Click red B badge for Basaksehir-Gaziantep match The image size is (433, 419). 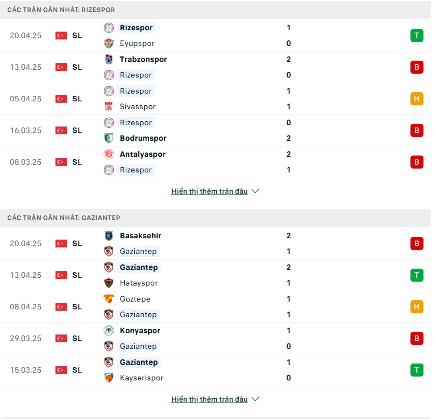417,244
